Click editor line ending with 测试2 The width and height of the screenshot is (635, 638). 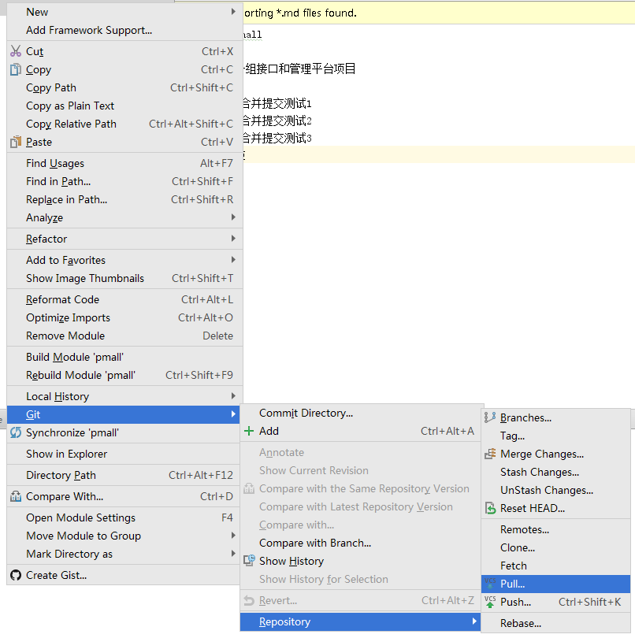click(x=277, y=121)
